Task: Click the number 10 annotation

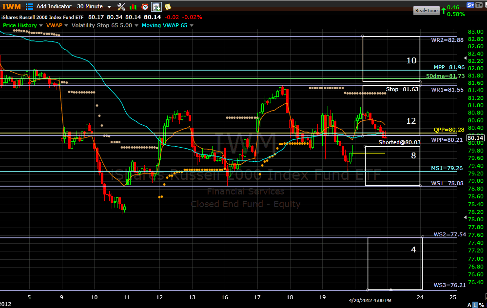Action: 411,60
